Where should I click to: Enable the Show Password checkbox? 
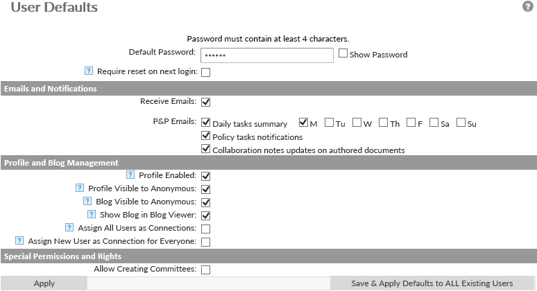point(343,53)
